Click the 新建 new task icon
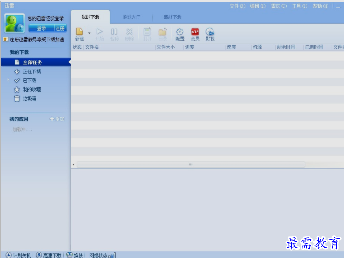 tap(80, 34)
